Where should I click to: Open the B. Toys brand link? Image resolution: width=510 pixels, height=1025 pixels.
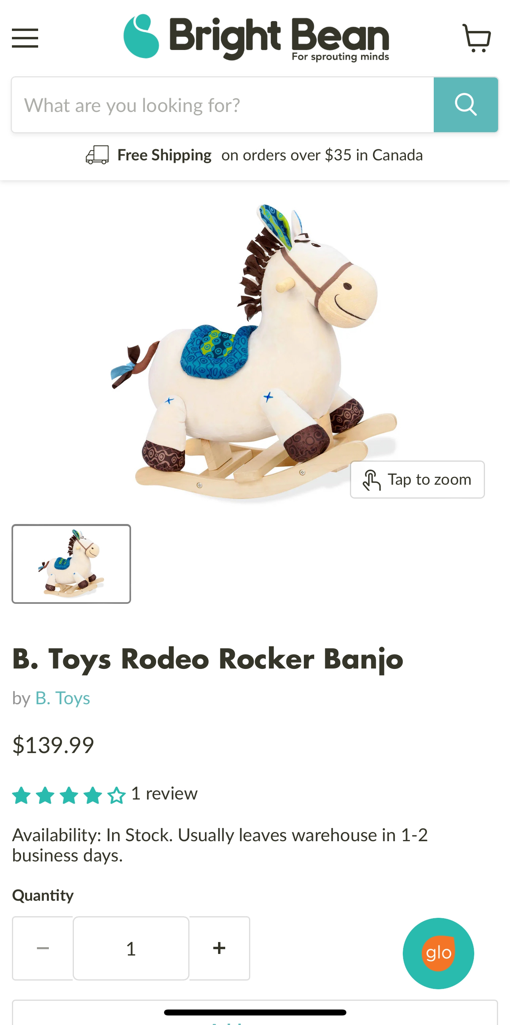[63, 698]
